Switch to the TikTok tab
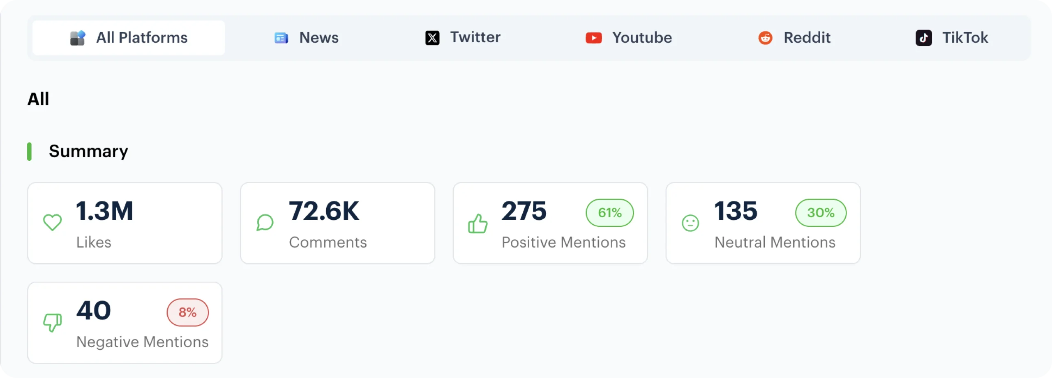The width and height of the screenshot is (1052, 378). tap(952, 38)
